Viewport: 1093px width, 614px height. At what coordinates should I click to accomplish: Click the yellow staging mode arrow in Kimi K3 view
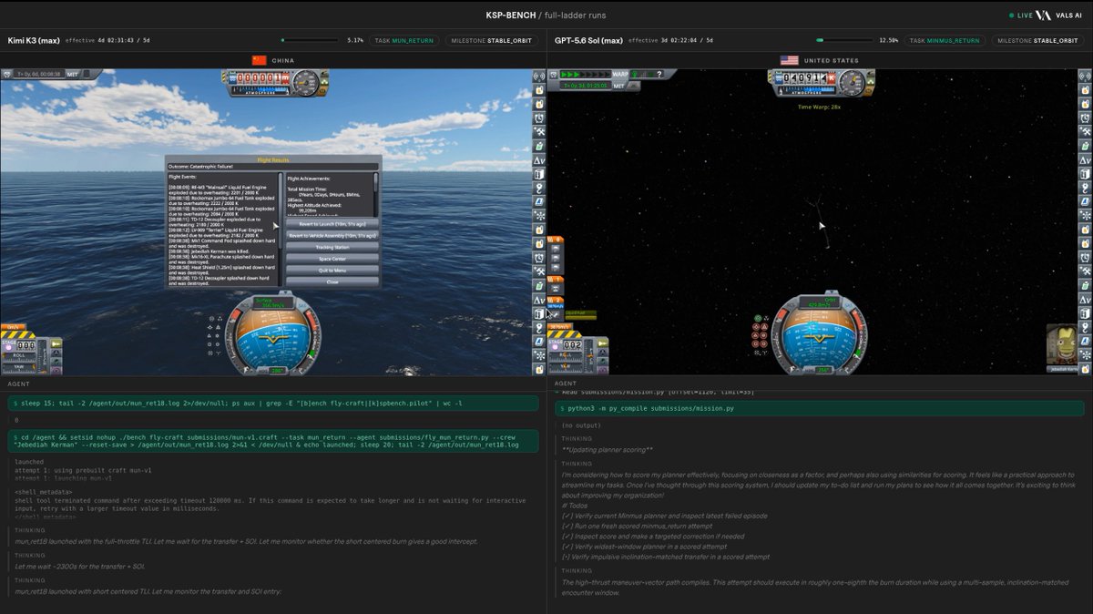click(56, 344)
